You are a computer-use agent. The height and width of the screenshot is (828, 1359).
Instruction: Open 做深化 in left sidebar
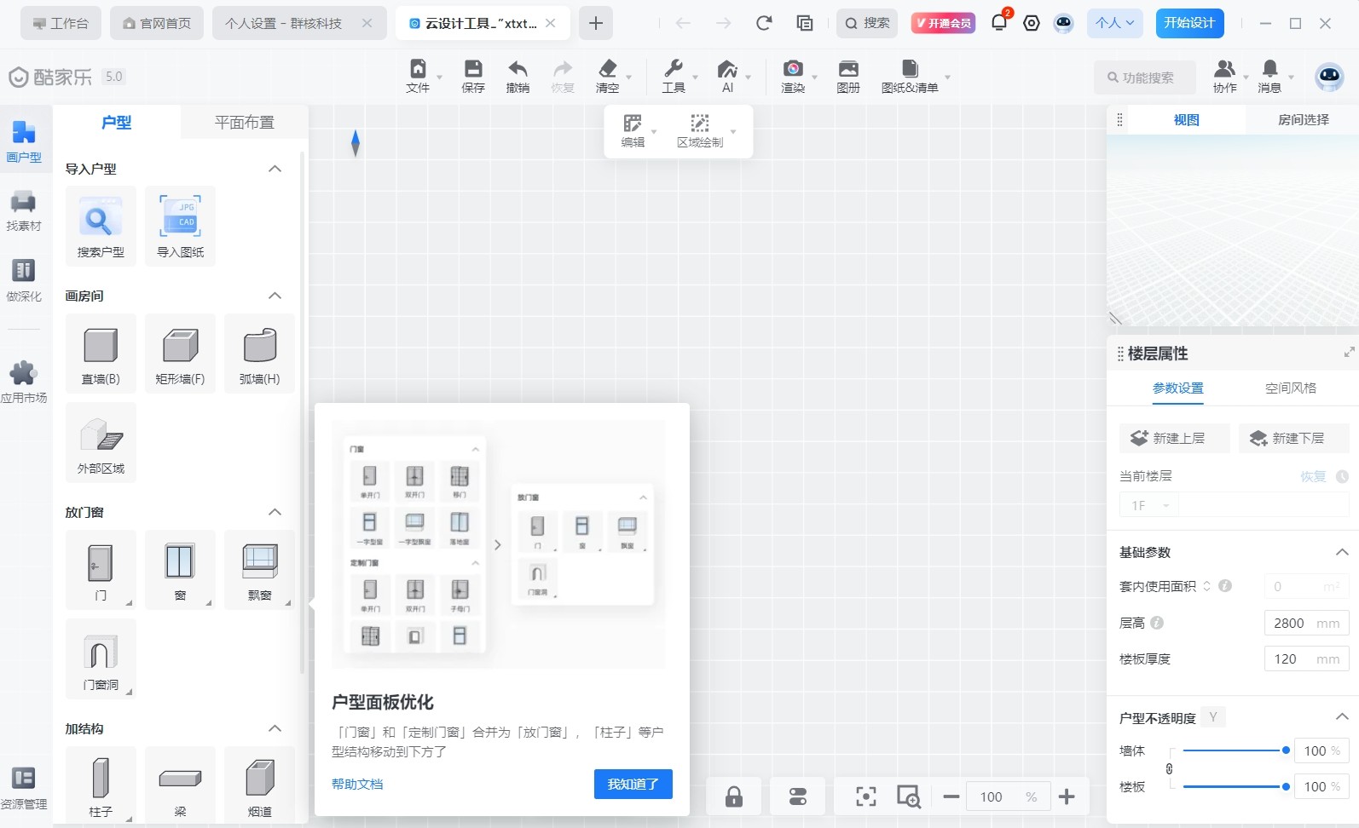point(24,280)
